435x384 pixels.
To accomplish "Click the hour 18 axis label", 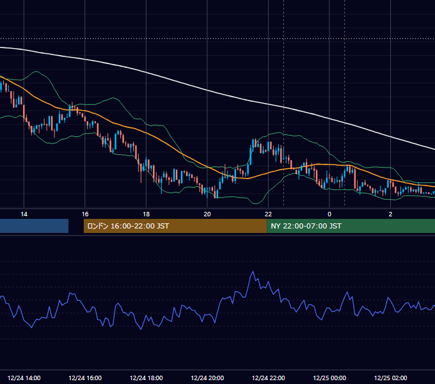I will click(146, 214).
